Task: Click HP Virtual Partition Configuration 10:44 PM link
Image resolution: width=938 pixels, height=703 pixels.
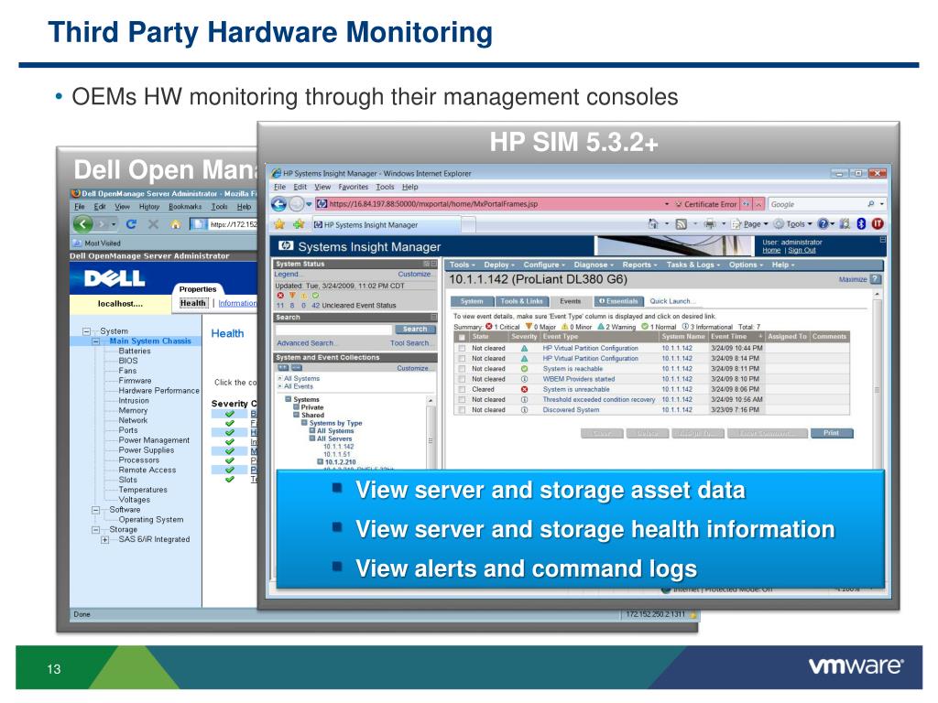Action: point(590,348)
